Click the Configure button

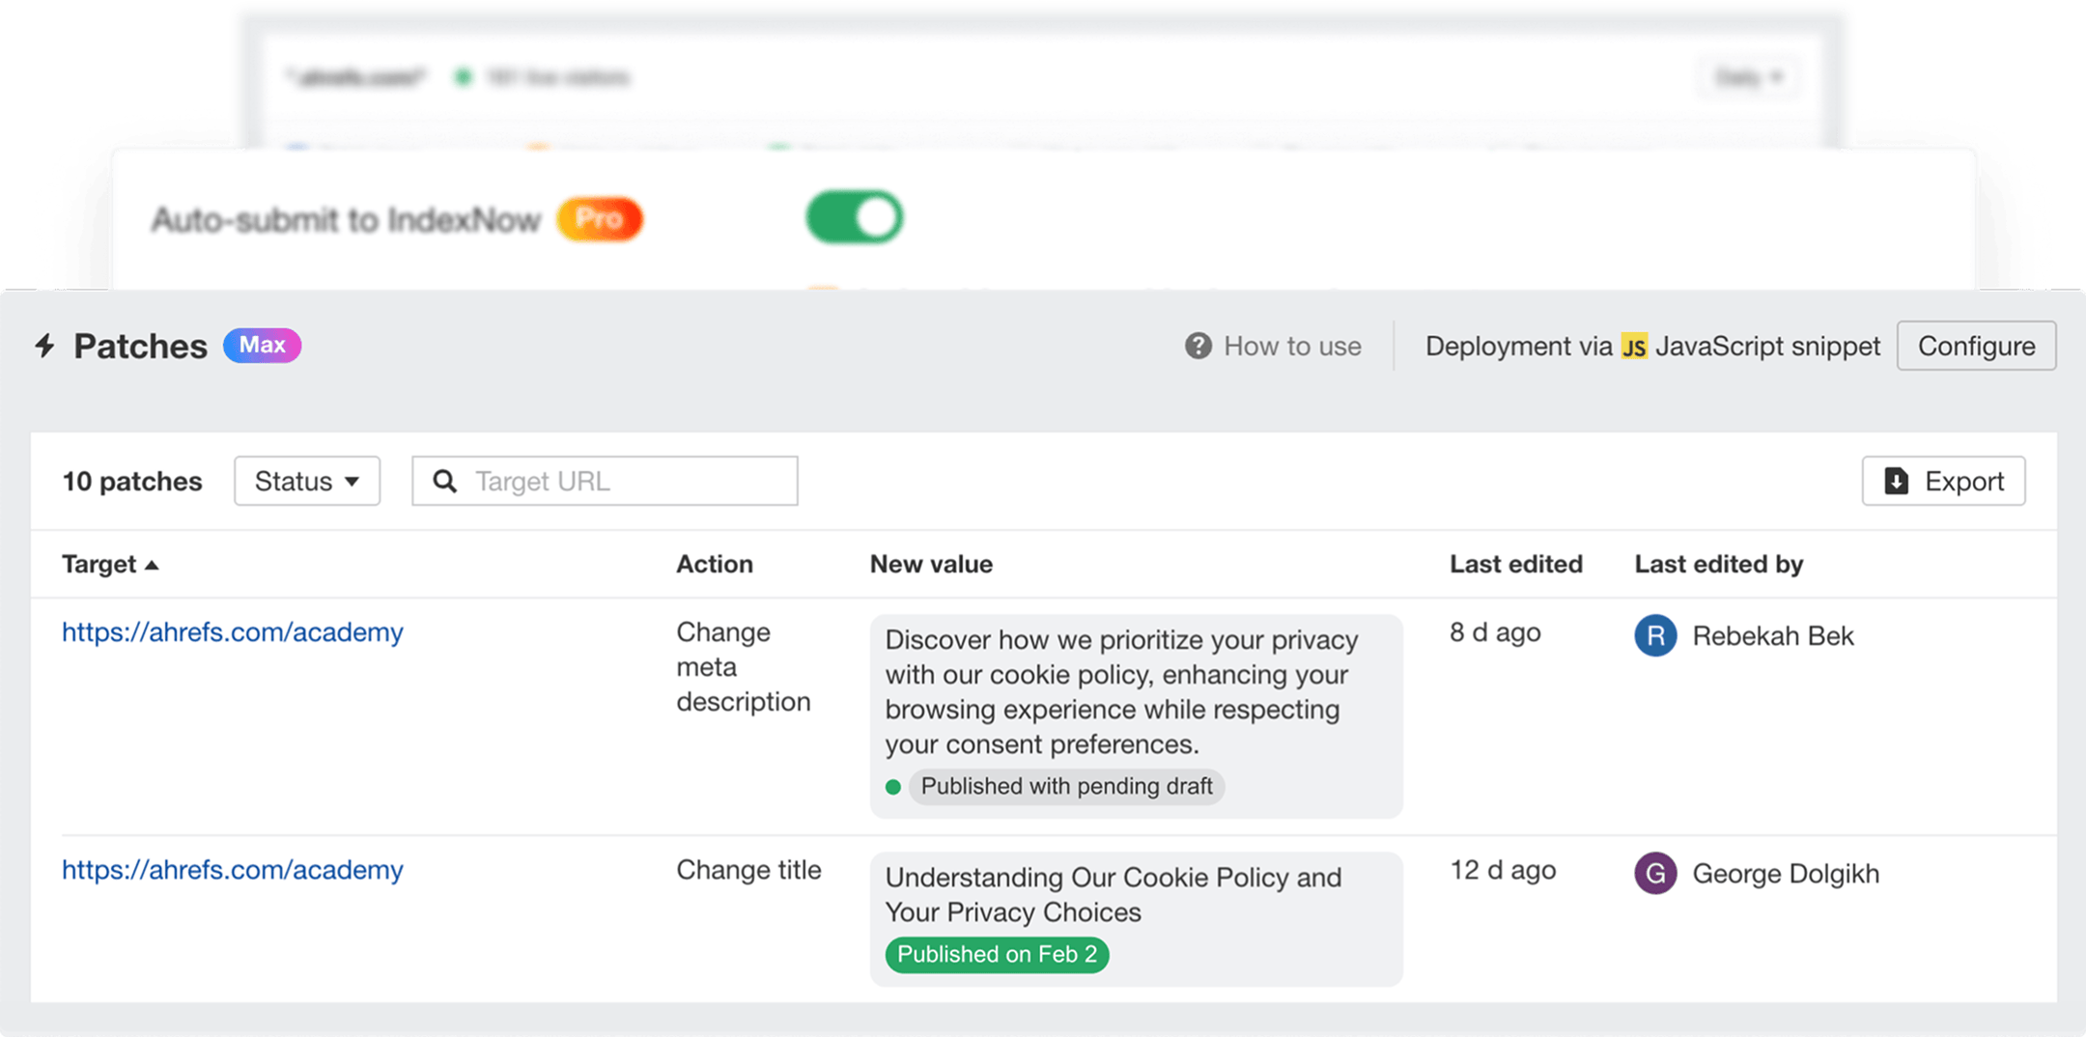(x=1976, y=346)
